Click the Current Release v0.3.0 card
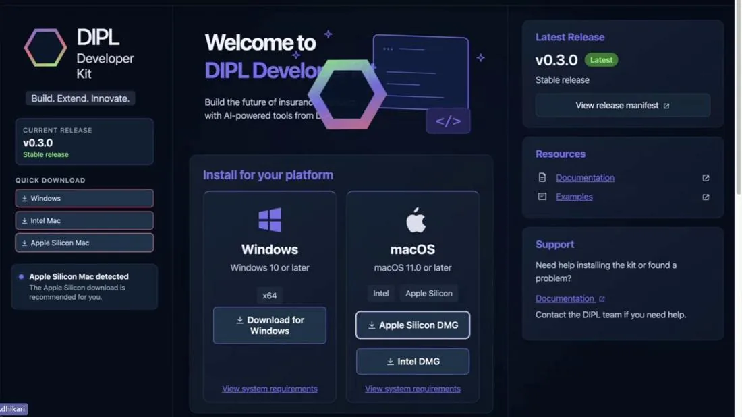 pyautogui.click(x=84, y=142)
